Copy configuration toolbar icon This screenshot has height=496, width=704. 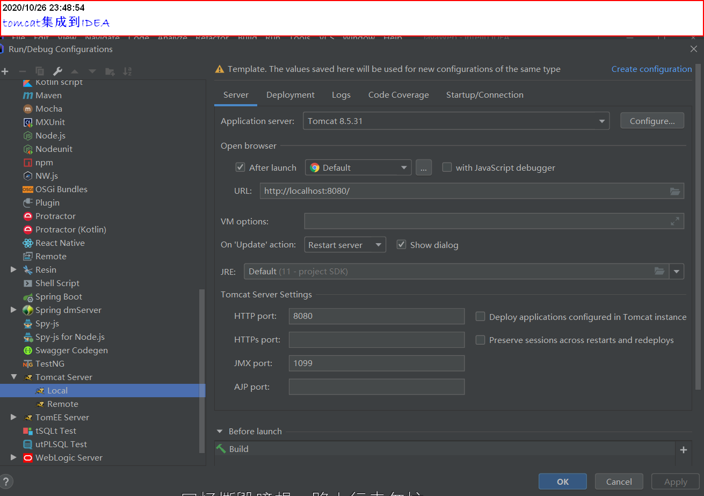[x=40, y=71]
